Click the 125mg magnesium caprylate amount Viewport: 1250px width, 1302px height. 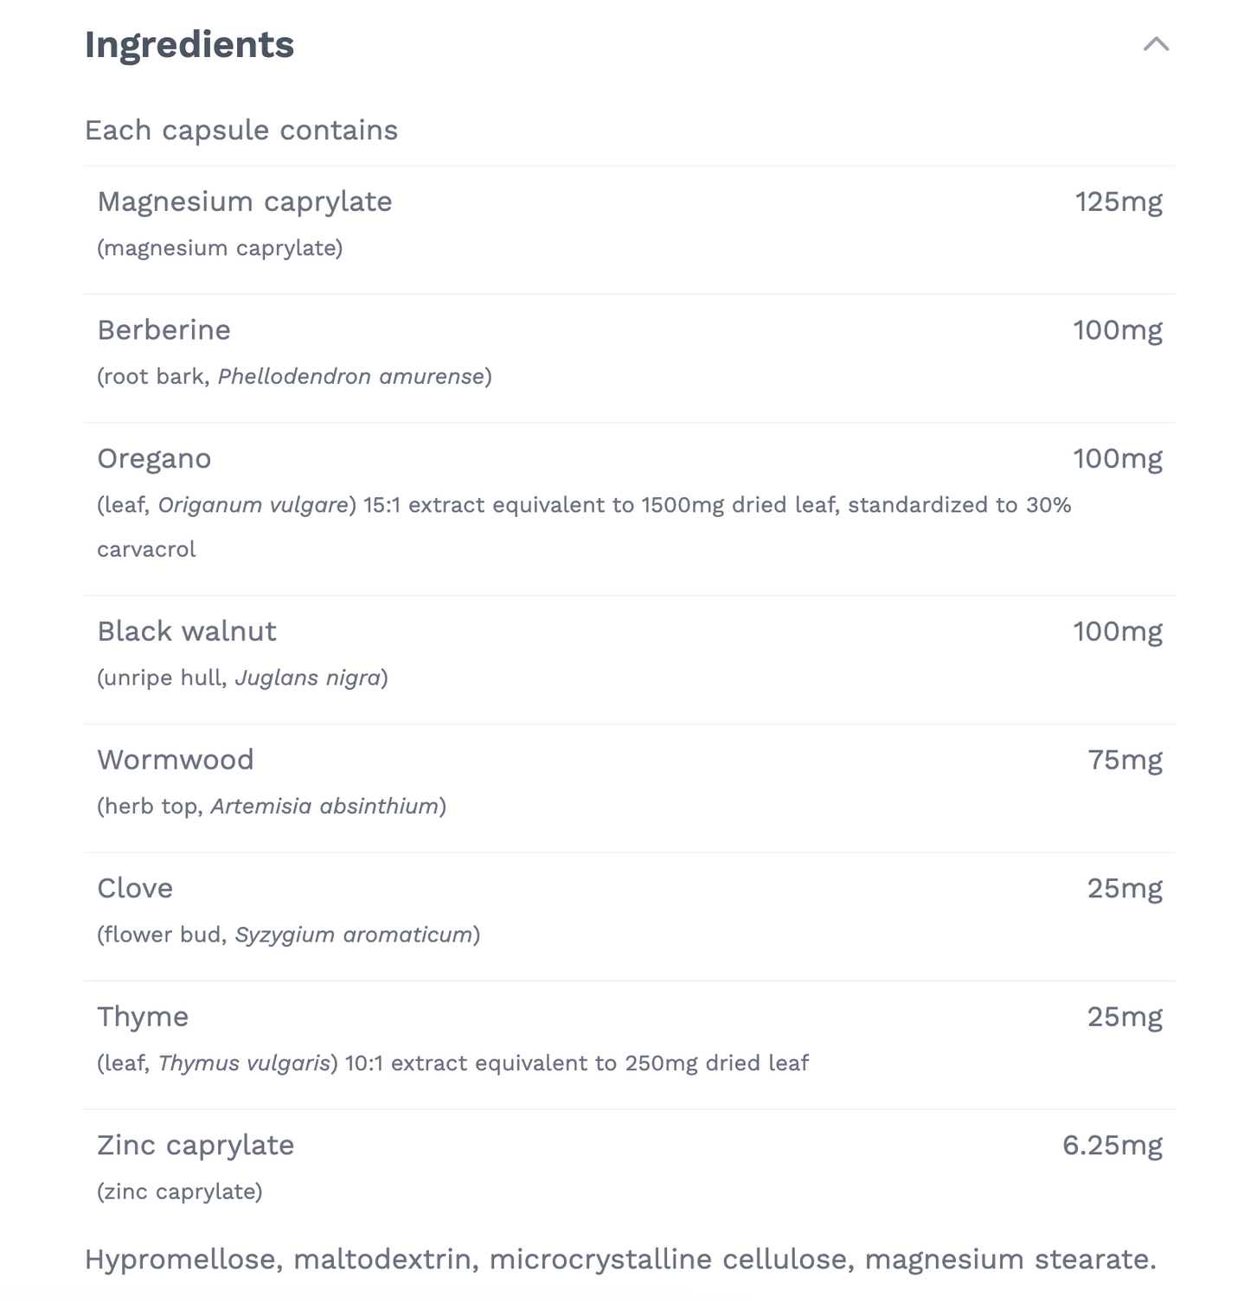[1119, 201]
